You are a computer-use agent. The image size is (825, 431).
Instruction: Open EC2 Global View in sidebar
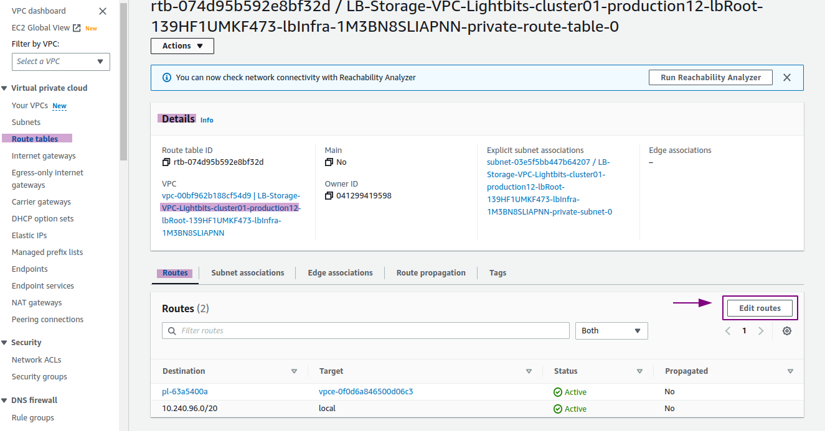(x=41, y=28)
